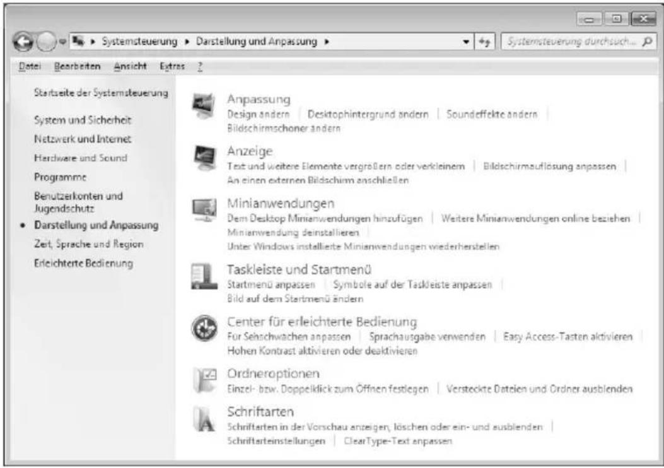Viewport: 664px width, 468px height.
Task: Click the search magnifier icon
Action: pyautogui.click(x=647, y=41)
